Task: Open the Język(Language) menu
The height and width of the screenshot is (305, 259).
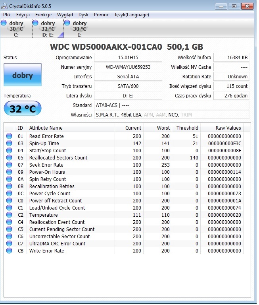Action: point(132,15)
